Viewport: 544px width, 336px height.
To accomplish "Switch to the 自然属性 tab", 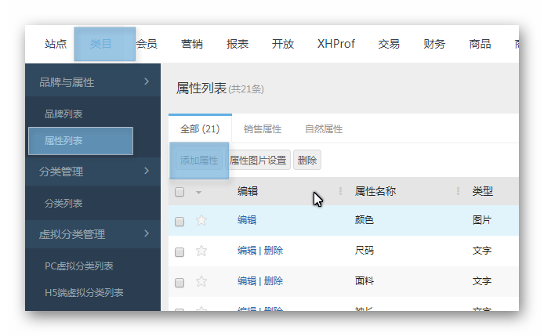I will pos(324,129).
